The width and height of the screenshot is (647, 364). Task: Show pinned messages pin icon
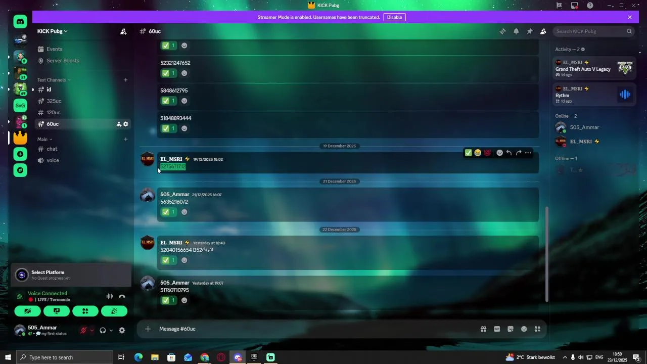point(530,31)
